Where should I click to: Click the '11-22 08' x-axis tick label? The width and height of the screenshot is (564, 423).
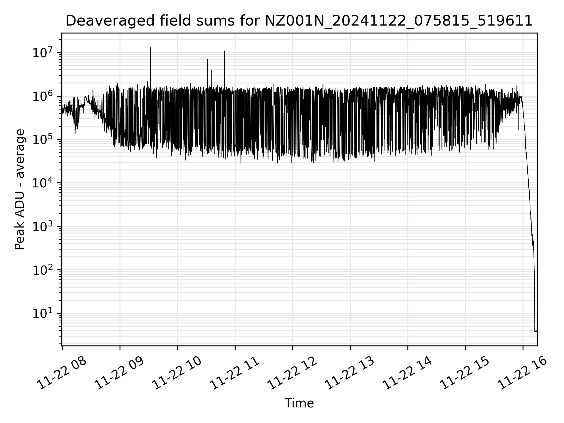click(62, 373)
